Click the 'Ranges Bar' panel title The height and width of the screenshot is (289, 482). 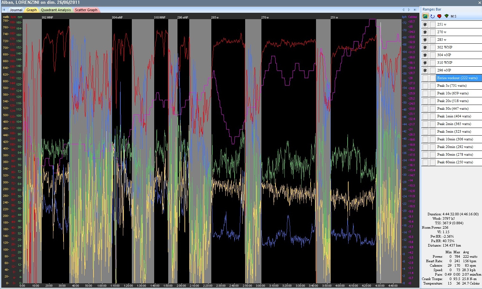point(432,9)
